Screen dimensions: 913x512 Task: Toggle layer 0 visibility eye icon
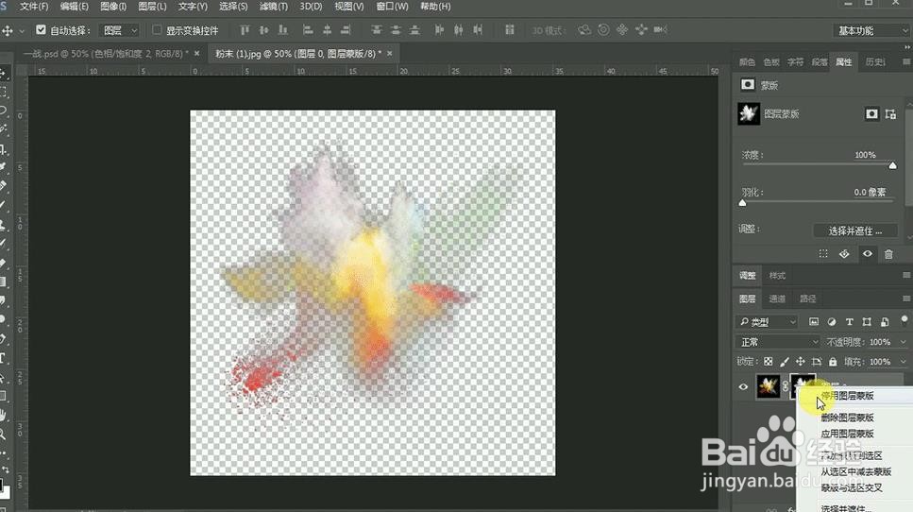coord(743,386)
